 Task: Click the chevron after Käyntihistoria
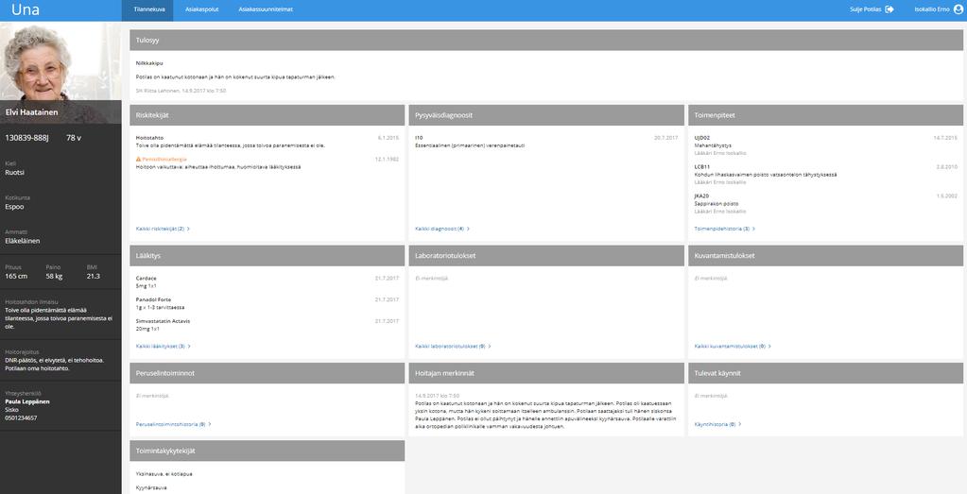tap(739, 424)
